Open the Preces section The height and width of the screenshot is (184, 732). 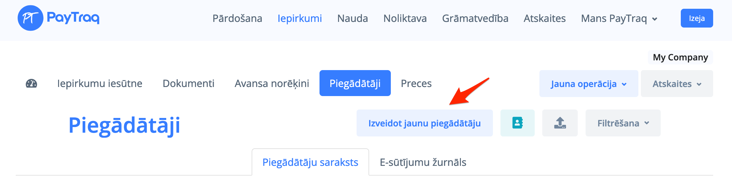pos(416,83)
